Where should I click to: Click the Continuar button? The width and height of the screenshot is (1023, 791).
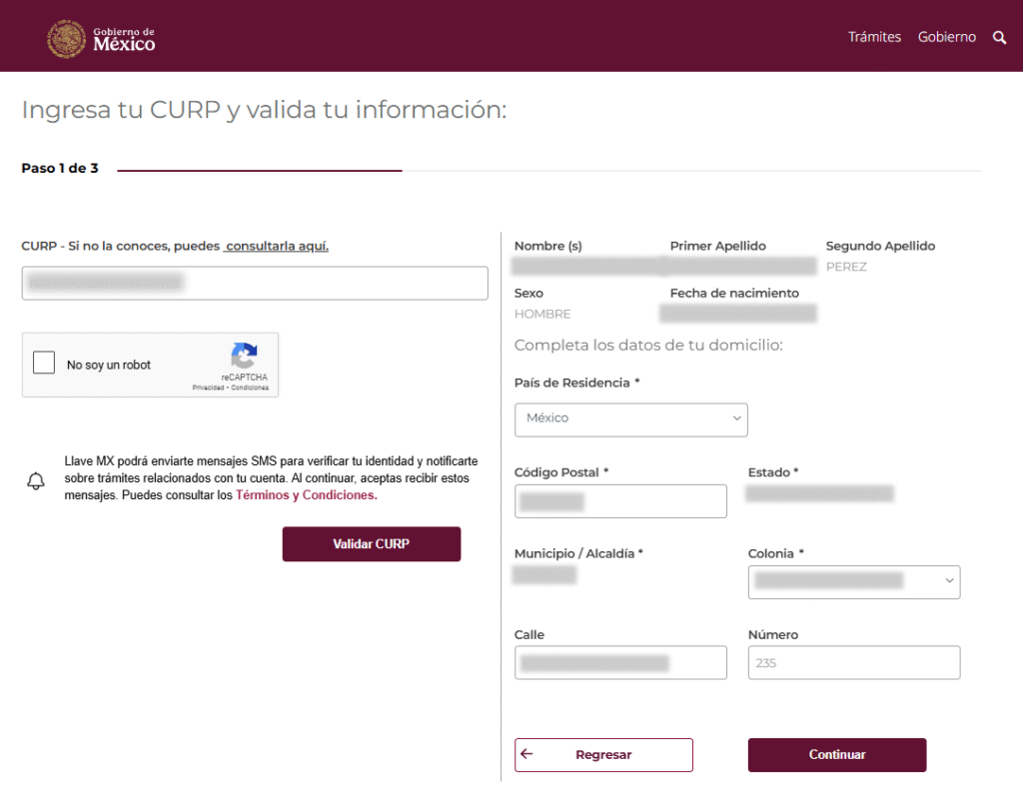836,755
